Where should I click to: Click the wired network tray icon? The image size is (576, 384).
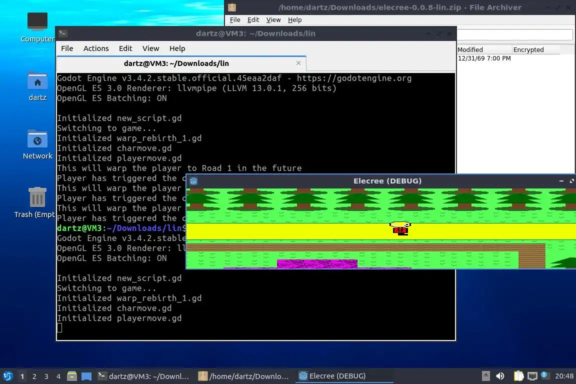532,376
